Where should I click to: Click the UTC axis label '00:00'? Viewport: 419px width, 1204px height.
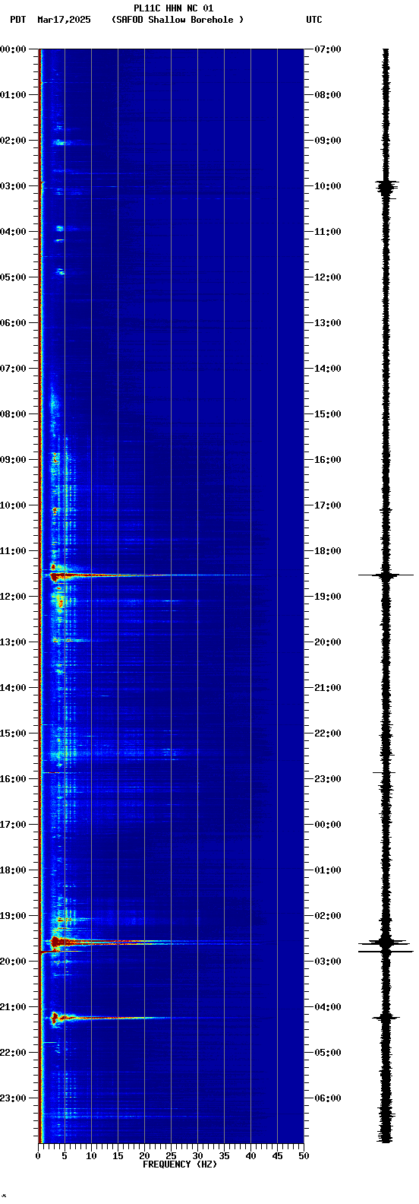coord(328,825)
